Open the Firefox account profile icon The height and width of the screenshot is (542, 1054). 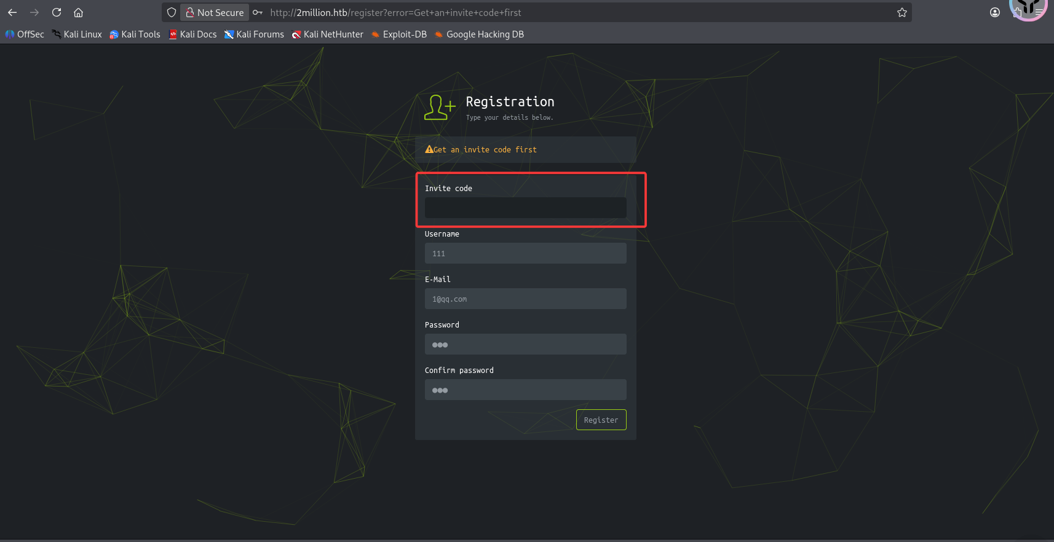tap(994, 12)
